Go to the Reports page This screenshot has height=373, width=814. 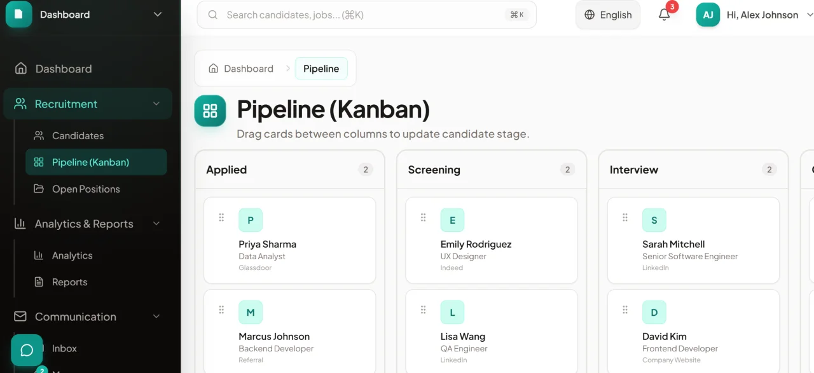(96, 282)
